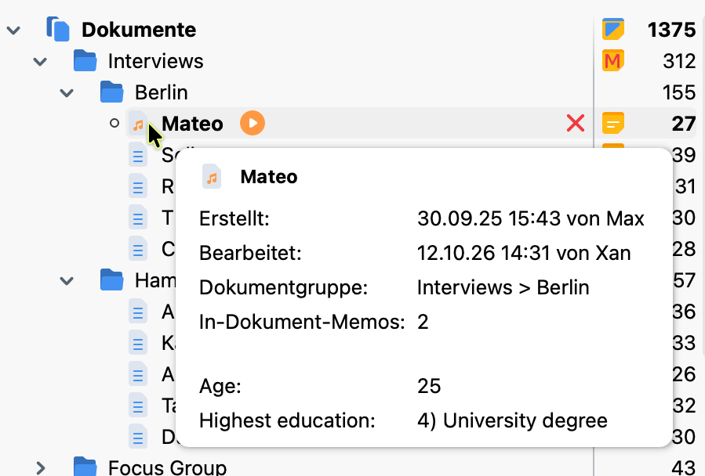Screen dimensions: 705x476
Task: Open the M memo on Interviews row
Action: tap(613, 60)
